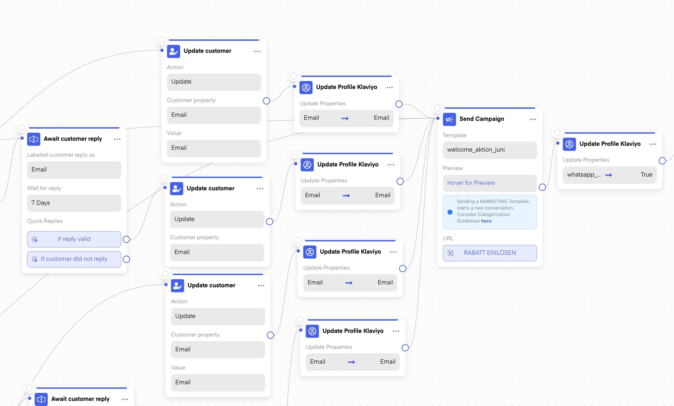Click the profile icon on the whatsapp Klaviyo node
Viewport: 674px width, 406px height.
click(x=569, y=144)
